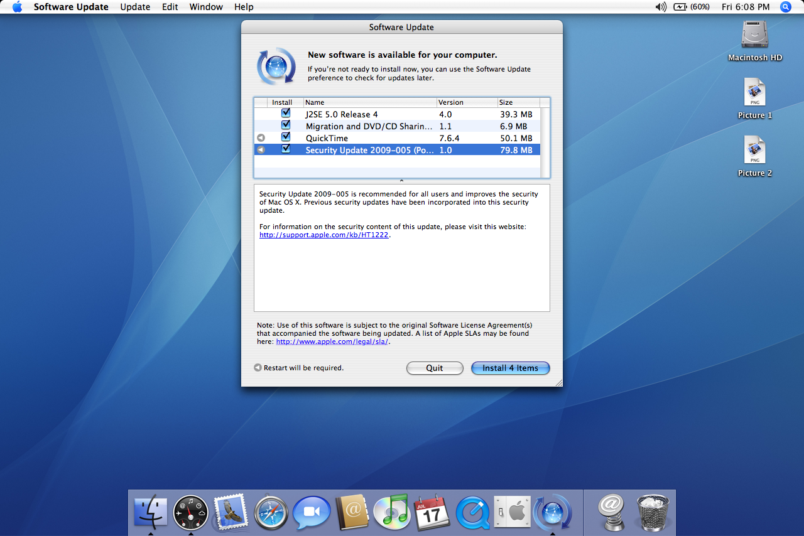Click the Fri 6:08 PM clock
This screenshot has width=804, height=536.
(746, 7)
